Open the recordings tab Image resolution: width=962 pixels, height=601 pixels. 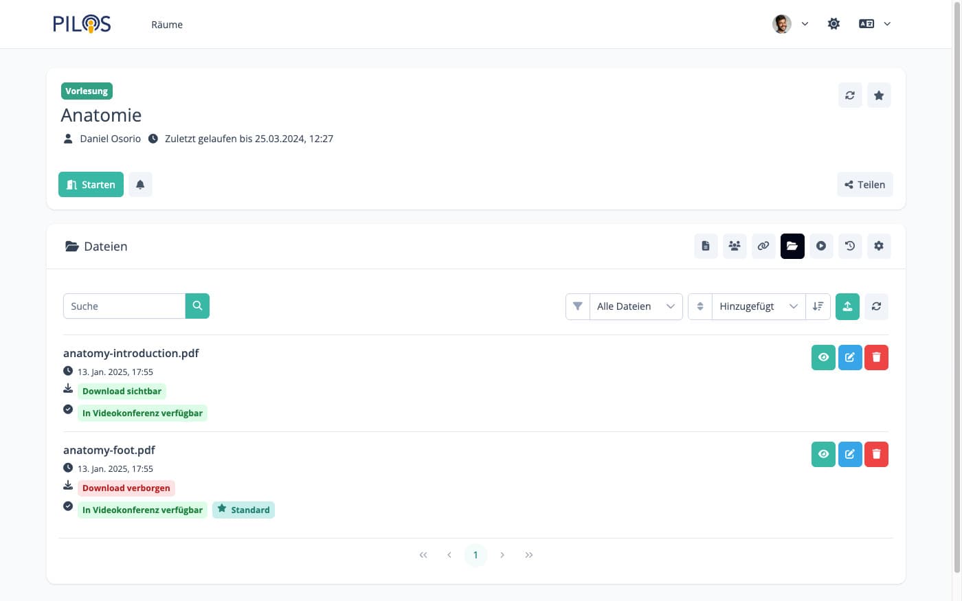pos(821,246)
